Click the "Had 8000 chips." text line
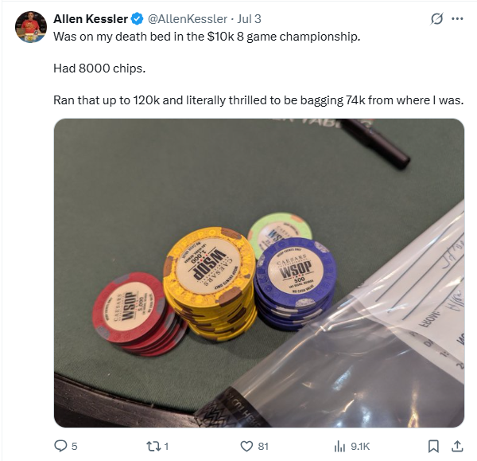477x461 pixels. pyautogui.click(x=99, y=68)
